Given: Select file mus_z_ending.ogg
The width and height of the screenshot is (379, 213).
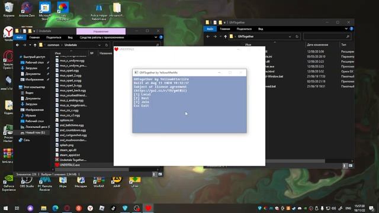Looking at the screenshot, I should (x=71, y=101).
